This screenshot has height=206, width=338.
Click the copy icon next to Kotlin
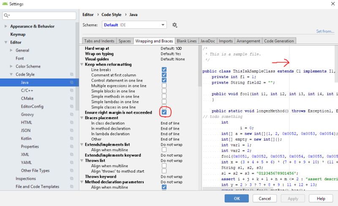[71, 138]
